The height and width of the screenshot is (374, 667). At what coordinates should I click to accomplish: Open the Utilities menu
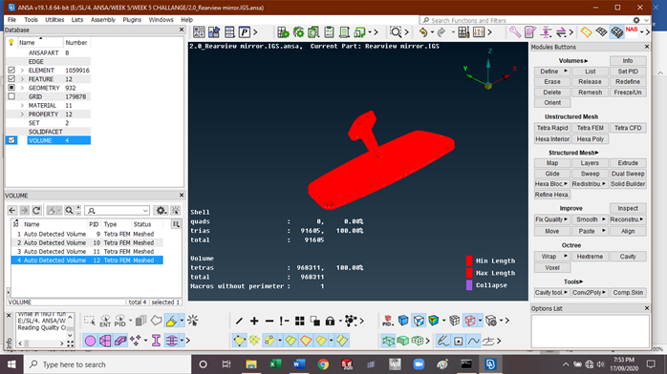point(54,20)
